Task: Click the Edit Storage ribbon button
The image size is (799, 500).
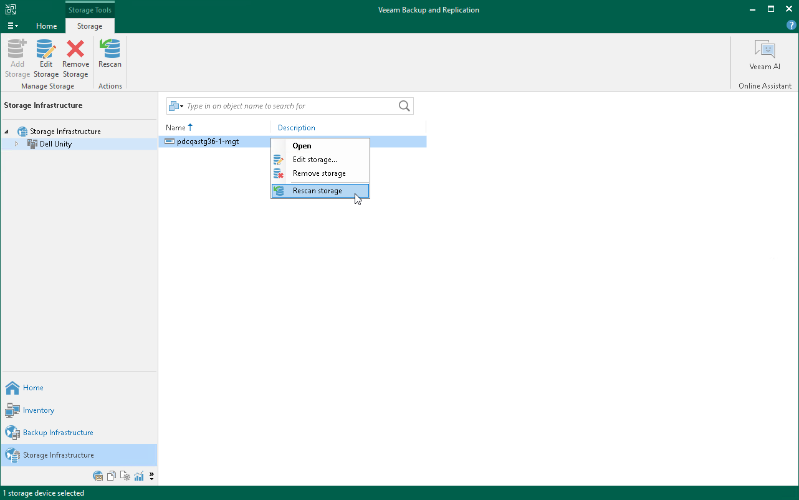Action: (x=46, y=59)
